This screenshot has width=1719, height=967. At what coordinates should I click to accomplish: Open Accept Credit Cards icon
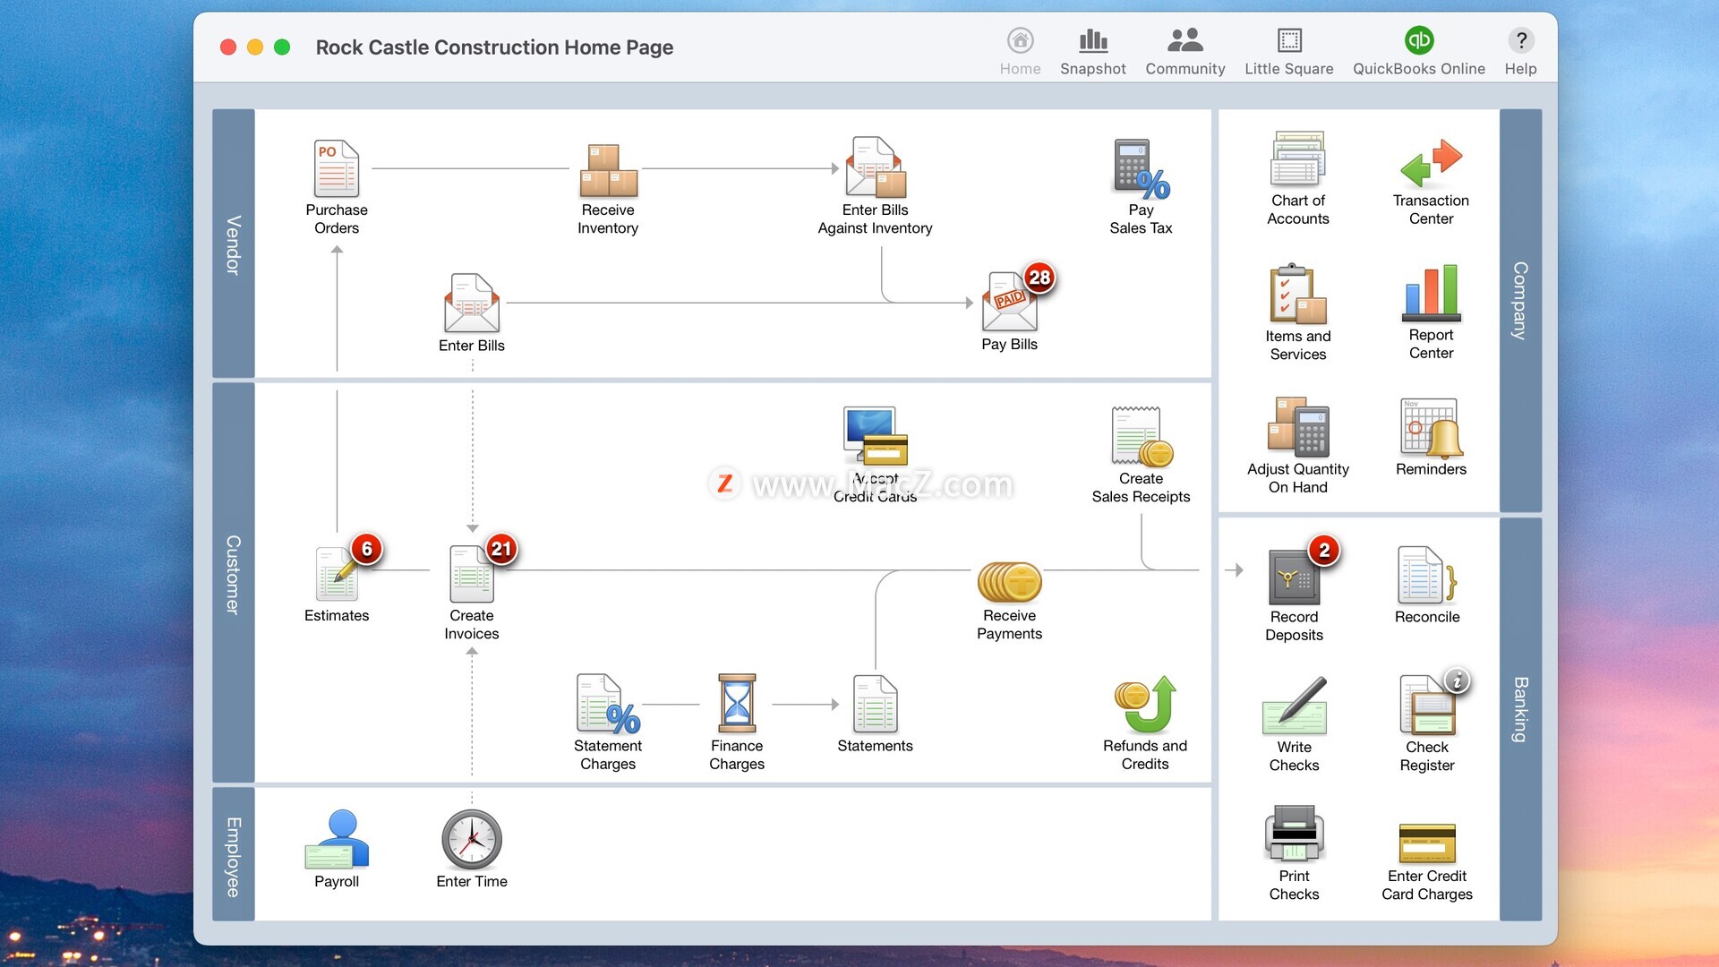pyautogui.click(x=876, y=436)
